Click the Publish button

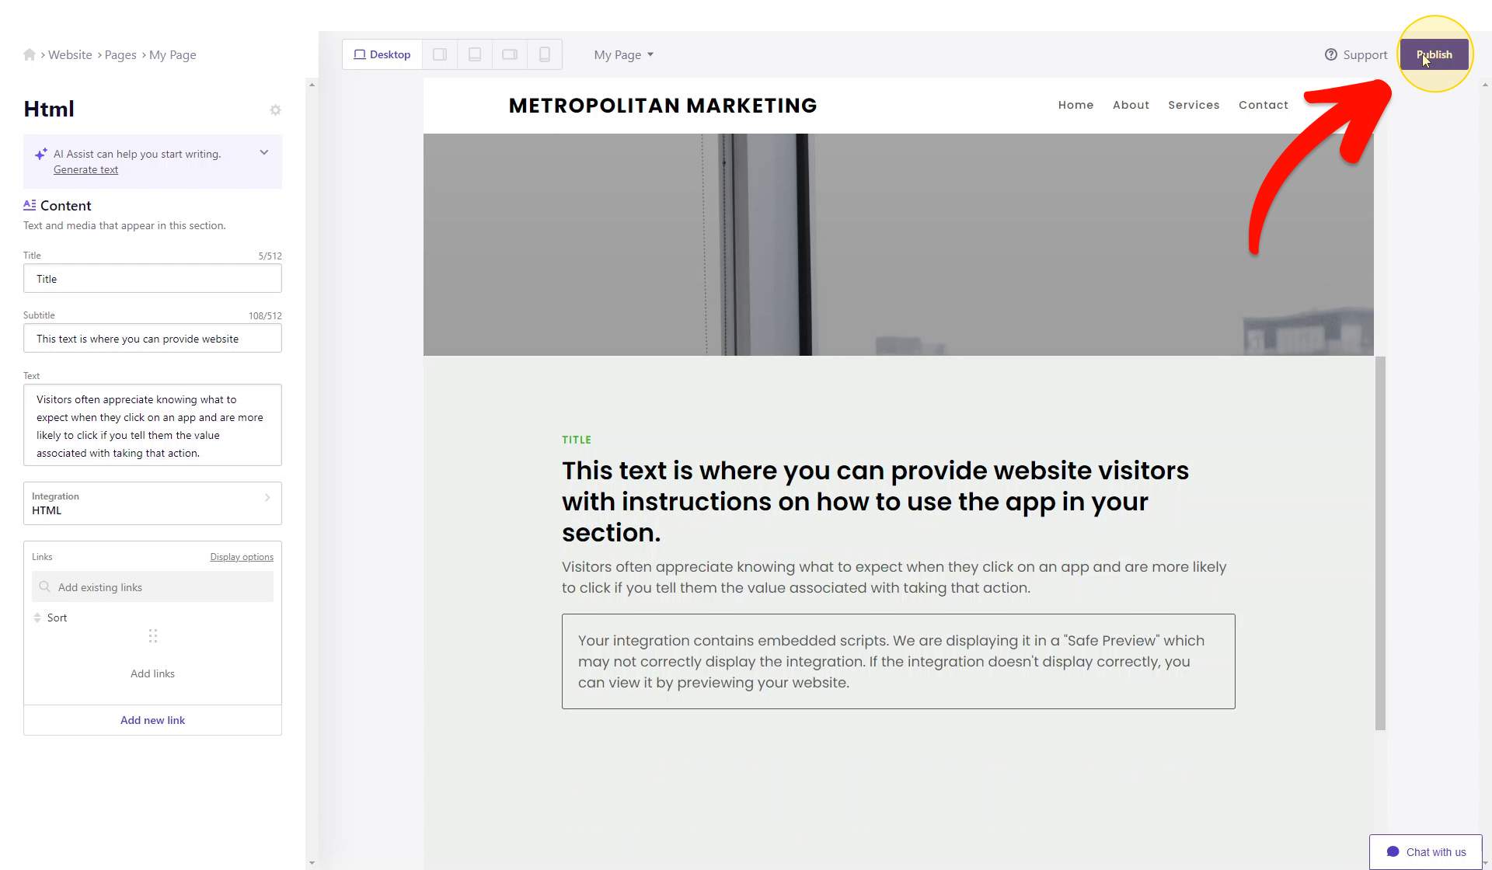[x=1434, y=54]
